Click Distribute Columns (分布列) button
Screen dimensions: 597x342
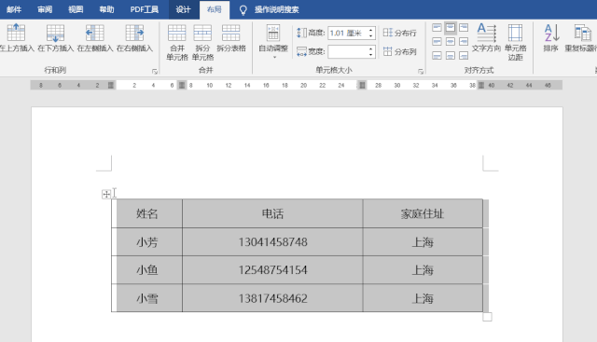(x=399, y=51)
